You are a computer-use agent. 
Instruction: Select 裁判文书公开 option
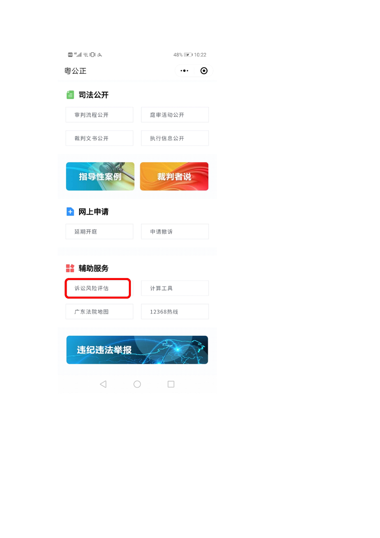tap(100, 138)
